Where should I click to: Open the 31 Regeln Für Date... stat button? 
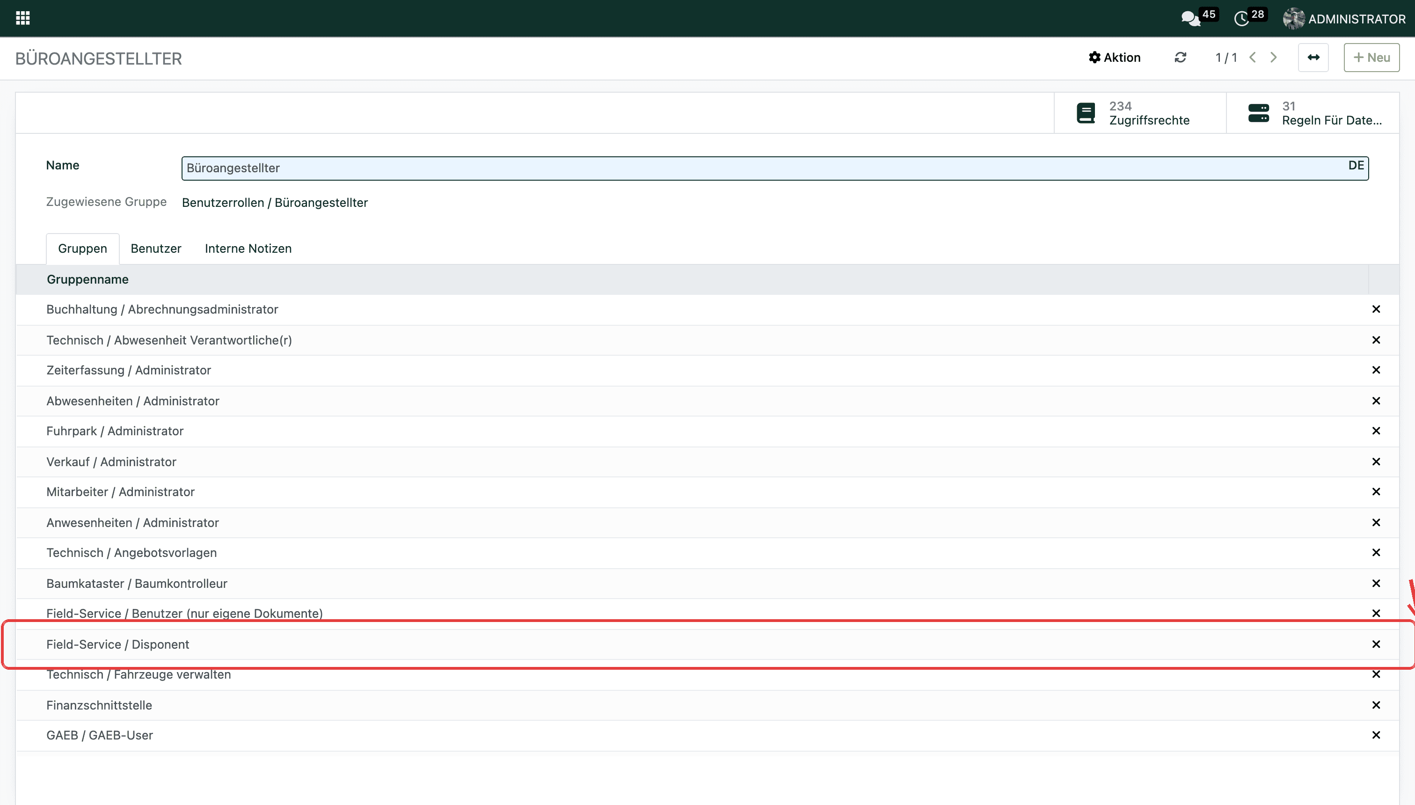click(1313, 113)
